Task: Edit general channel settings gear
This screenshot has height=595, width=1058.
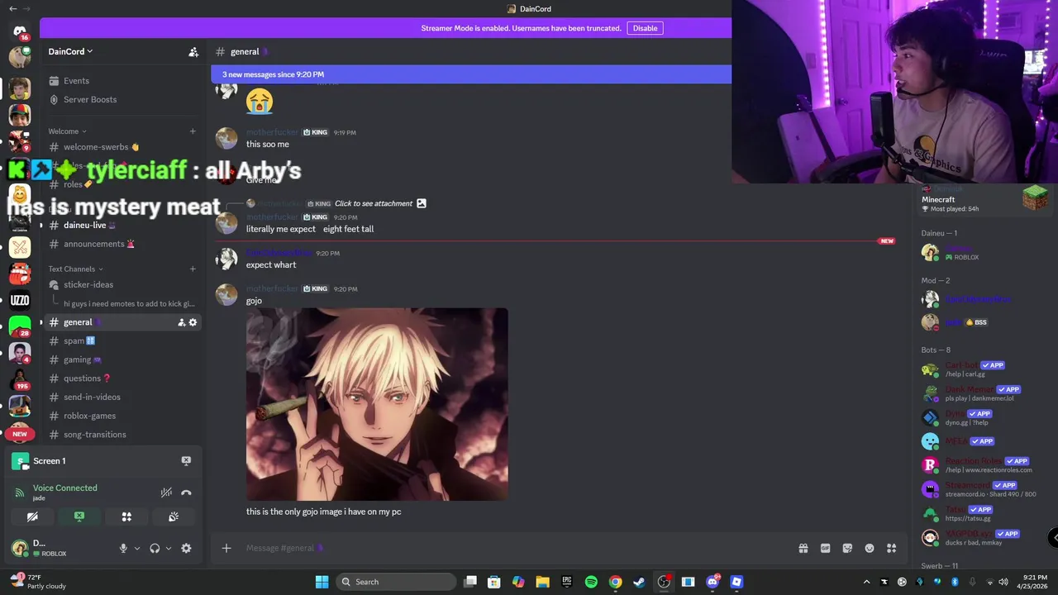Action: [x=193, y=322]
